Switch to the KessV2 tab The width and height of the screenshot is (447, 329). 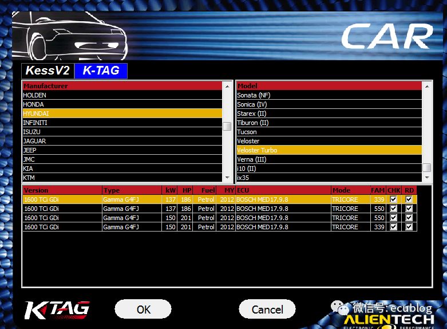pos(48,70)
